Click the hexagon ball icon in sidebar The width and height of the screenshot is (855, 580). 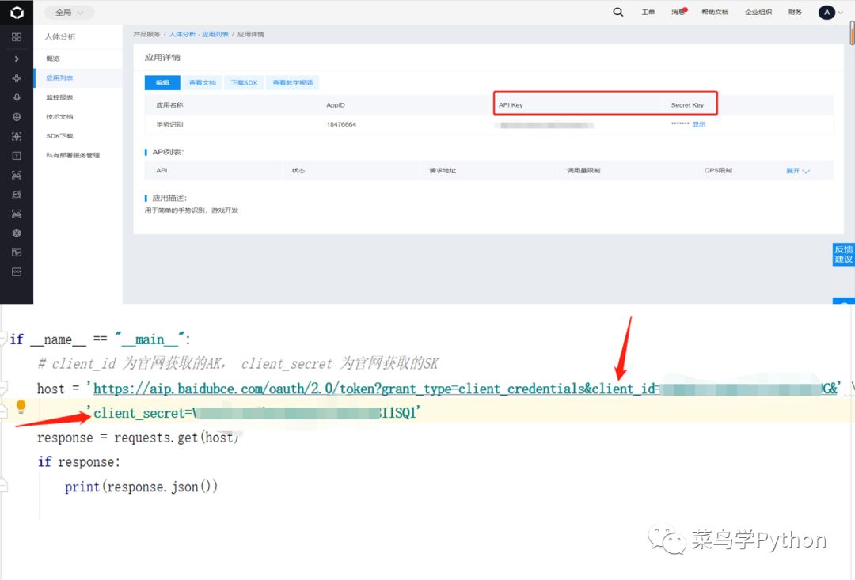(x=17, y=233)
